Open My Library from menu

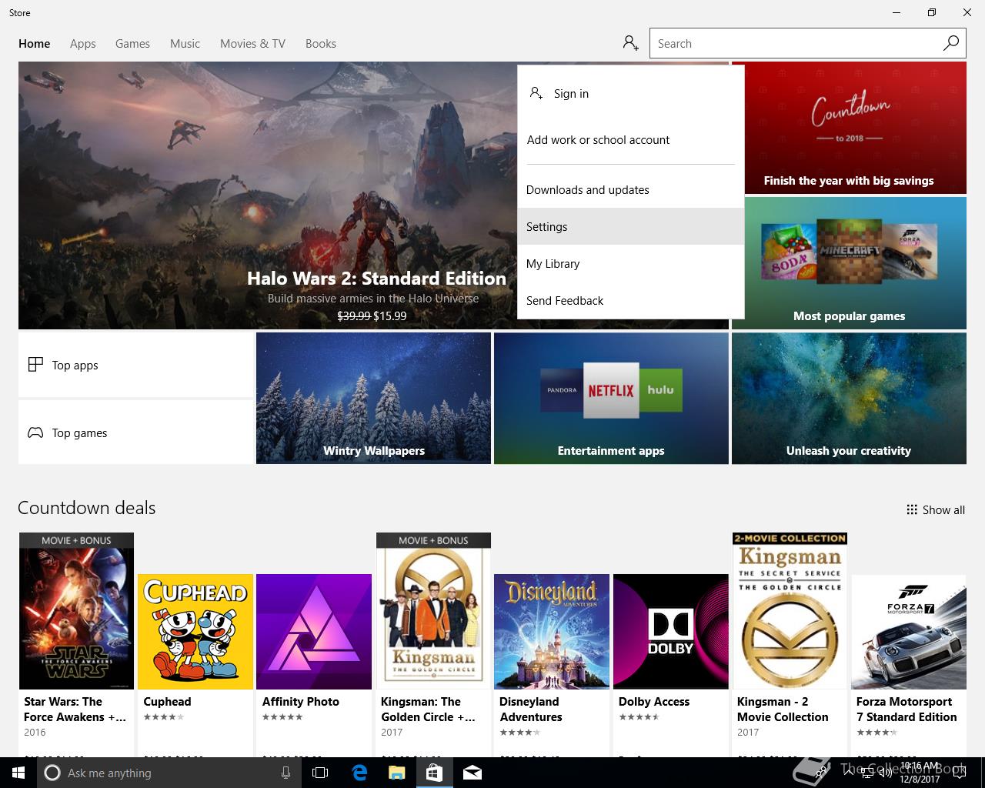click(631, 263)
